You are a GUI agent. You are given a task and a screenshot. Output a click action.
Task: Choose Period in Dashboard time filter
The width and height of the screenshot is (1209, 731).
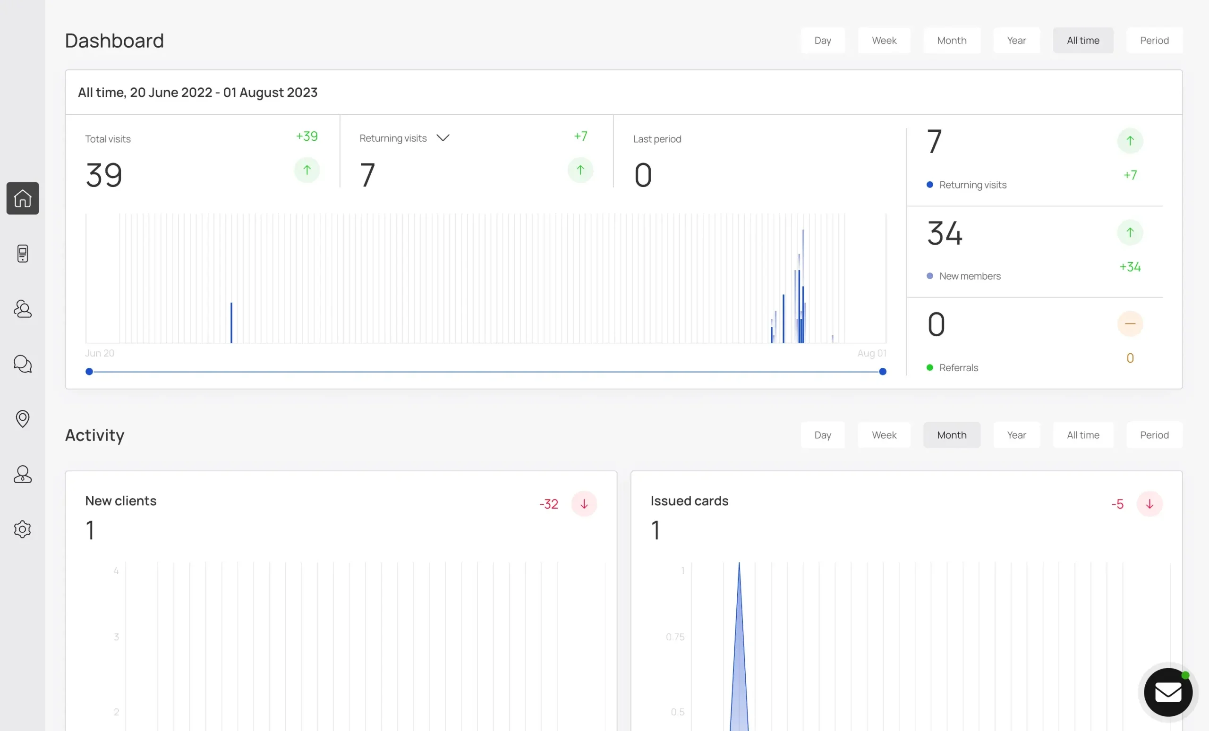pyautogui.click(x=1154, y=40)
